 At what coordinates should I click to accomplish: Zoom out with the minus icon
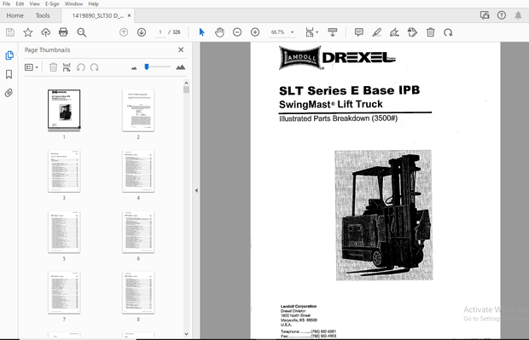237,32
